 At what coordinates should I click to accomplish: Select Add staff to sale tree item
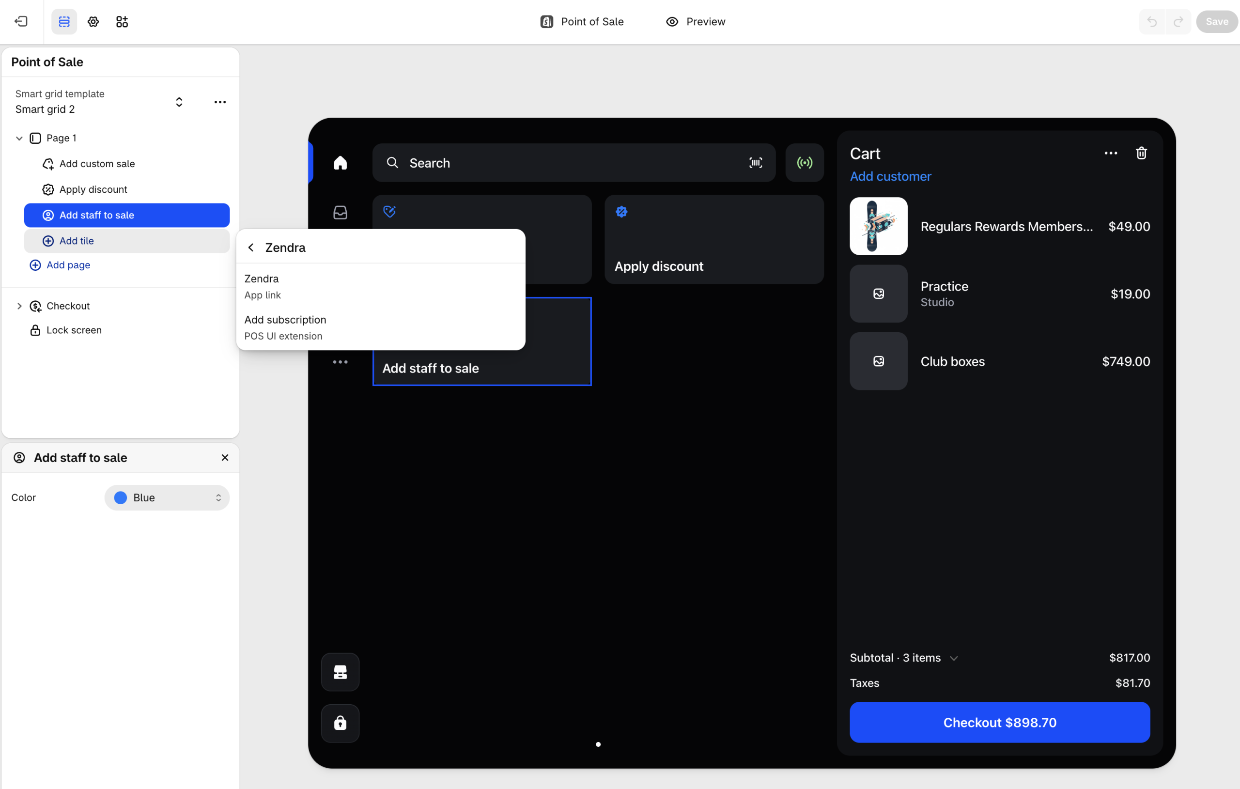pos(127,215)
